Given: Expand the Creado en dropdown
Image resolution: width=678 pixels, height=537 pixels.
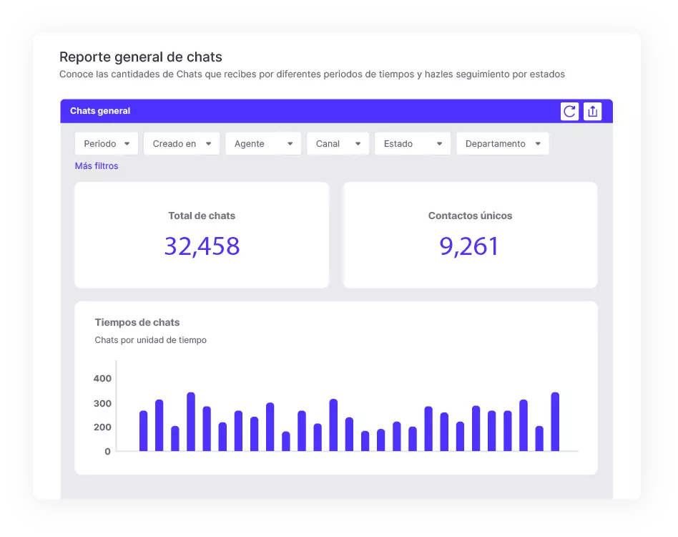Looking at the screenshot, I should pos(182,144).
